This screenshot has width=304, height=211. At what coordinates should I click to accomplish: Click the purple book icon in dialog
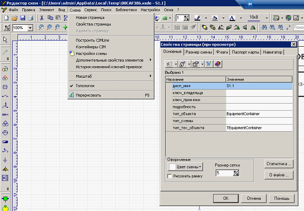pyautogui.click(x=218, y=64)
